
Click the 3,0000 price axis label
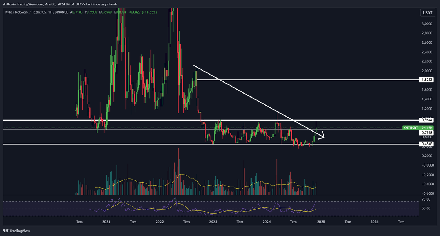(x=427, y=24)
